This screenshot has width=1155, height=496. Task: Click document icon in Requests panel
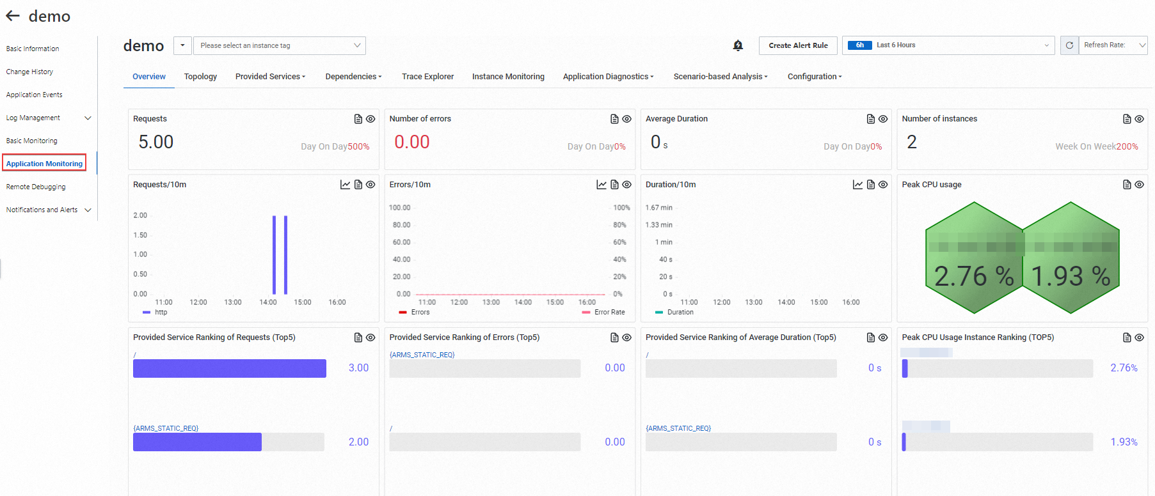click(358, 119)
